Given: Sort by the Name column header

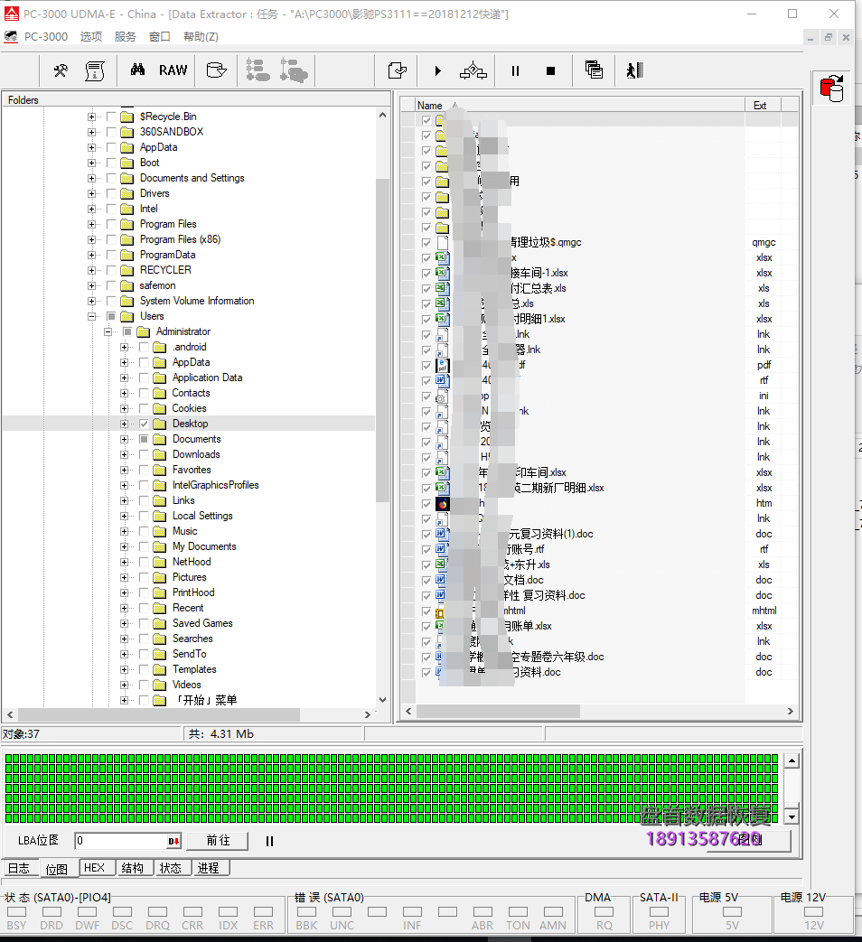Looking at the screenshot, I should [579, 105].
